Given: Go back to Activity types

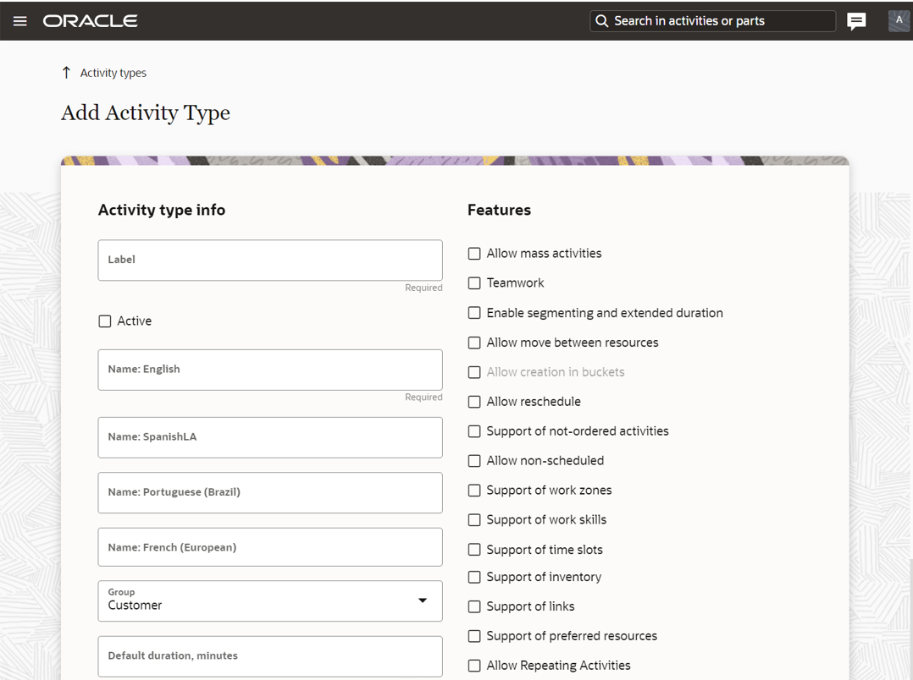Looking at the screenshot, I should (113, 73).
